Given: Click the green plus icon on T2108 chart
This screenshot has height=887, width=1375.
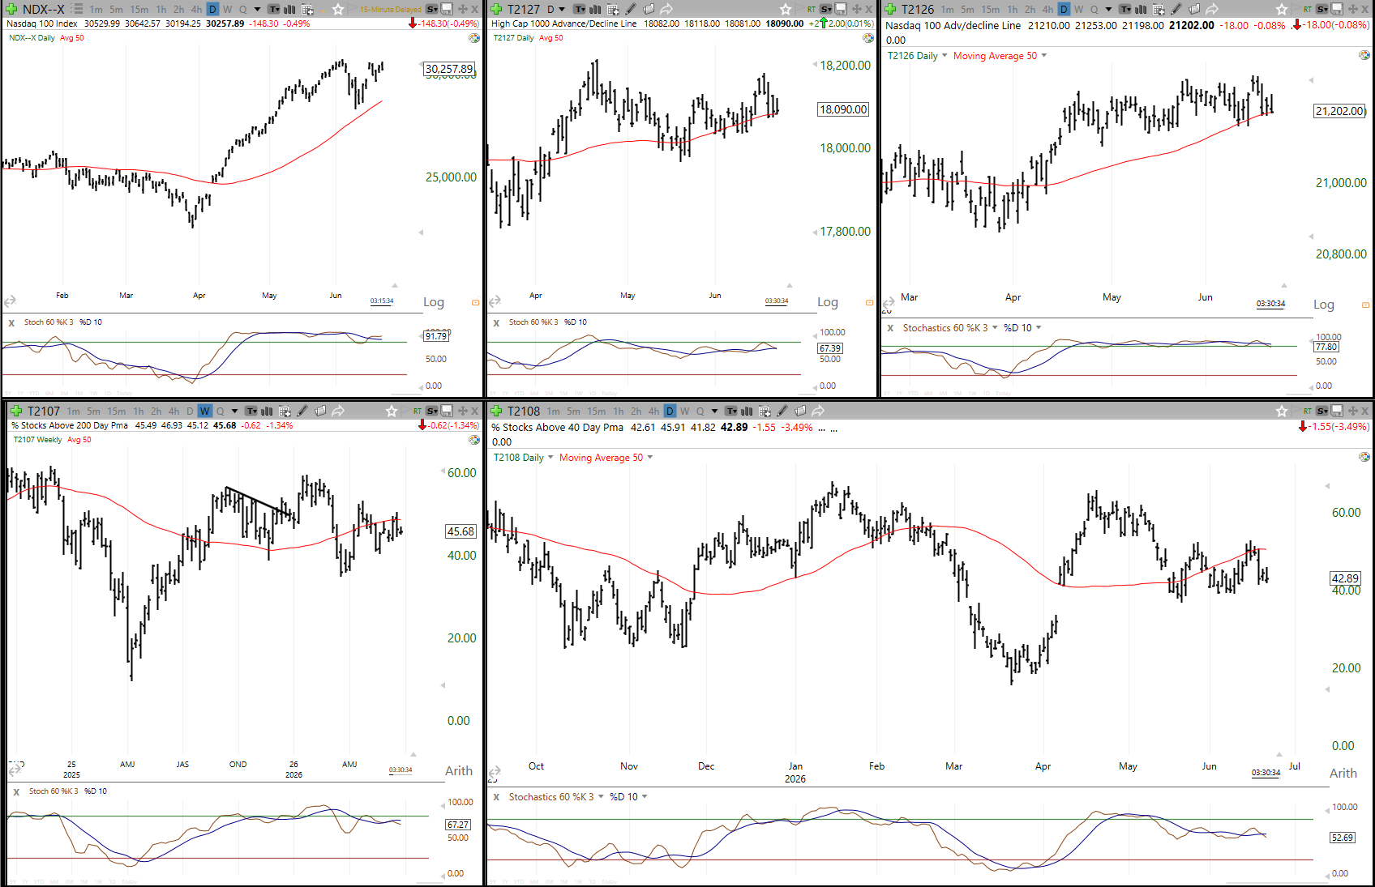Looking at the screenshot, I should [x=496, y=411].
